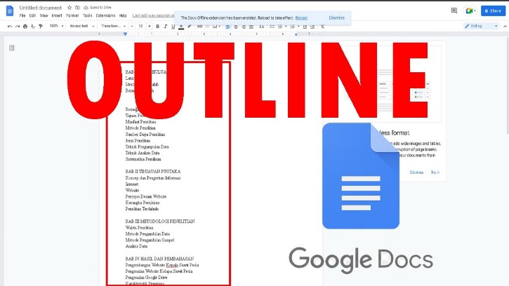Rename the Untitled document title
The width and height of the screenshot is (509, 286).
click(x=41, y=8)
